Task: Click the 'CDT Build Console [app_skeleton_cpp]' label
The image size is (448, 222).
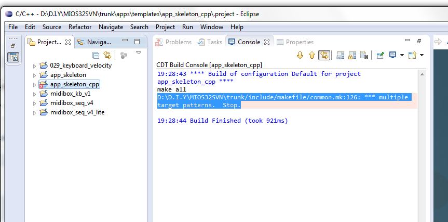Action: pos(209,65)
